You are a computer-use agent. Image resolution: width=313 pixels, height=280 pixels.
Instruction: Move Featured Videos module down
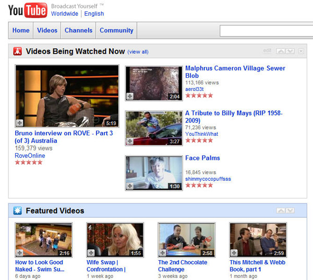pyautogui.click(x=290, y=211)
